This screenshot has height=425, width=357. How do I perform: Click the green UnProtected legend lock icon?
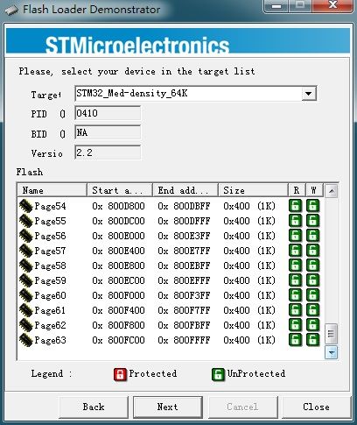point(218,374)
